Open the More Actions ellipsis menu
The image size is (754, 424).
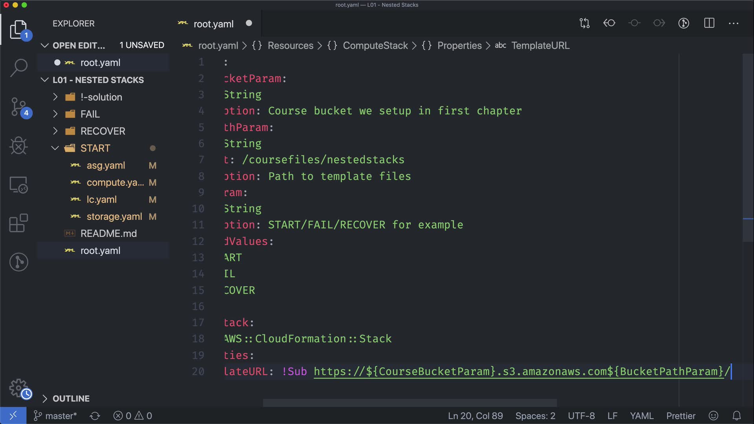point(733,23)
